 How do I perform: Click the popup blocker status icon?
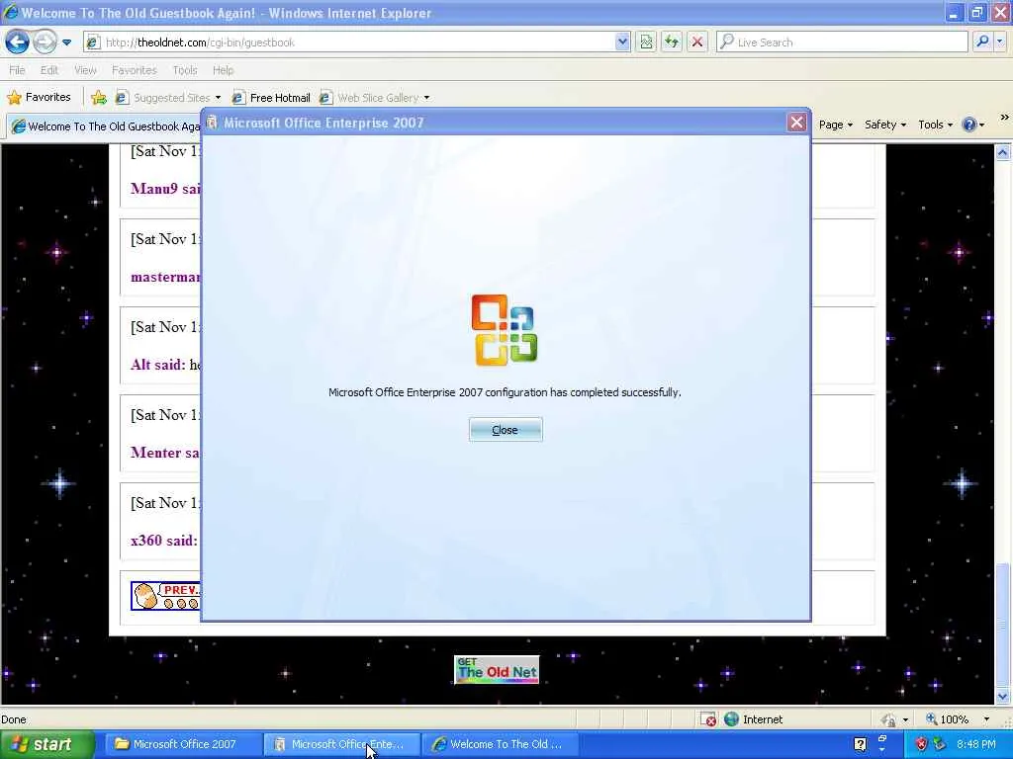point(708,719)
